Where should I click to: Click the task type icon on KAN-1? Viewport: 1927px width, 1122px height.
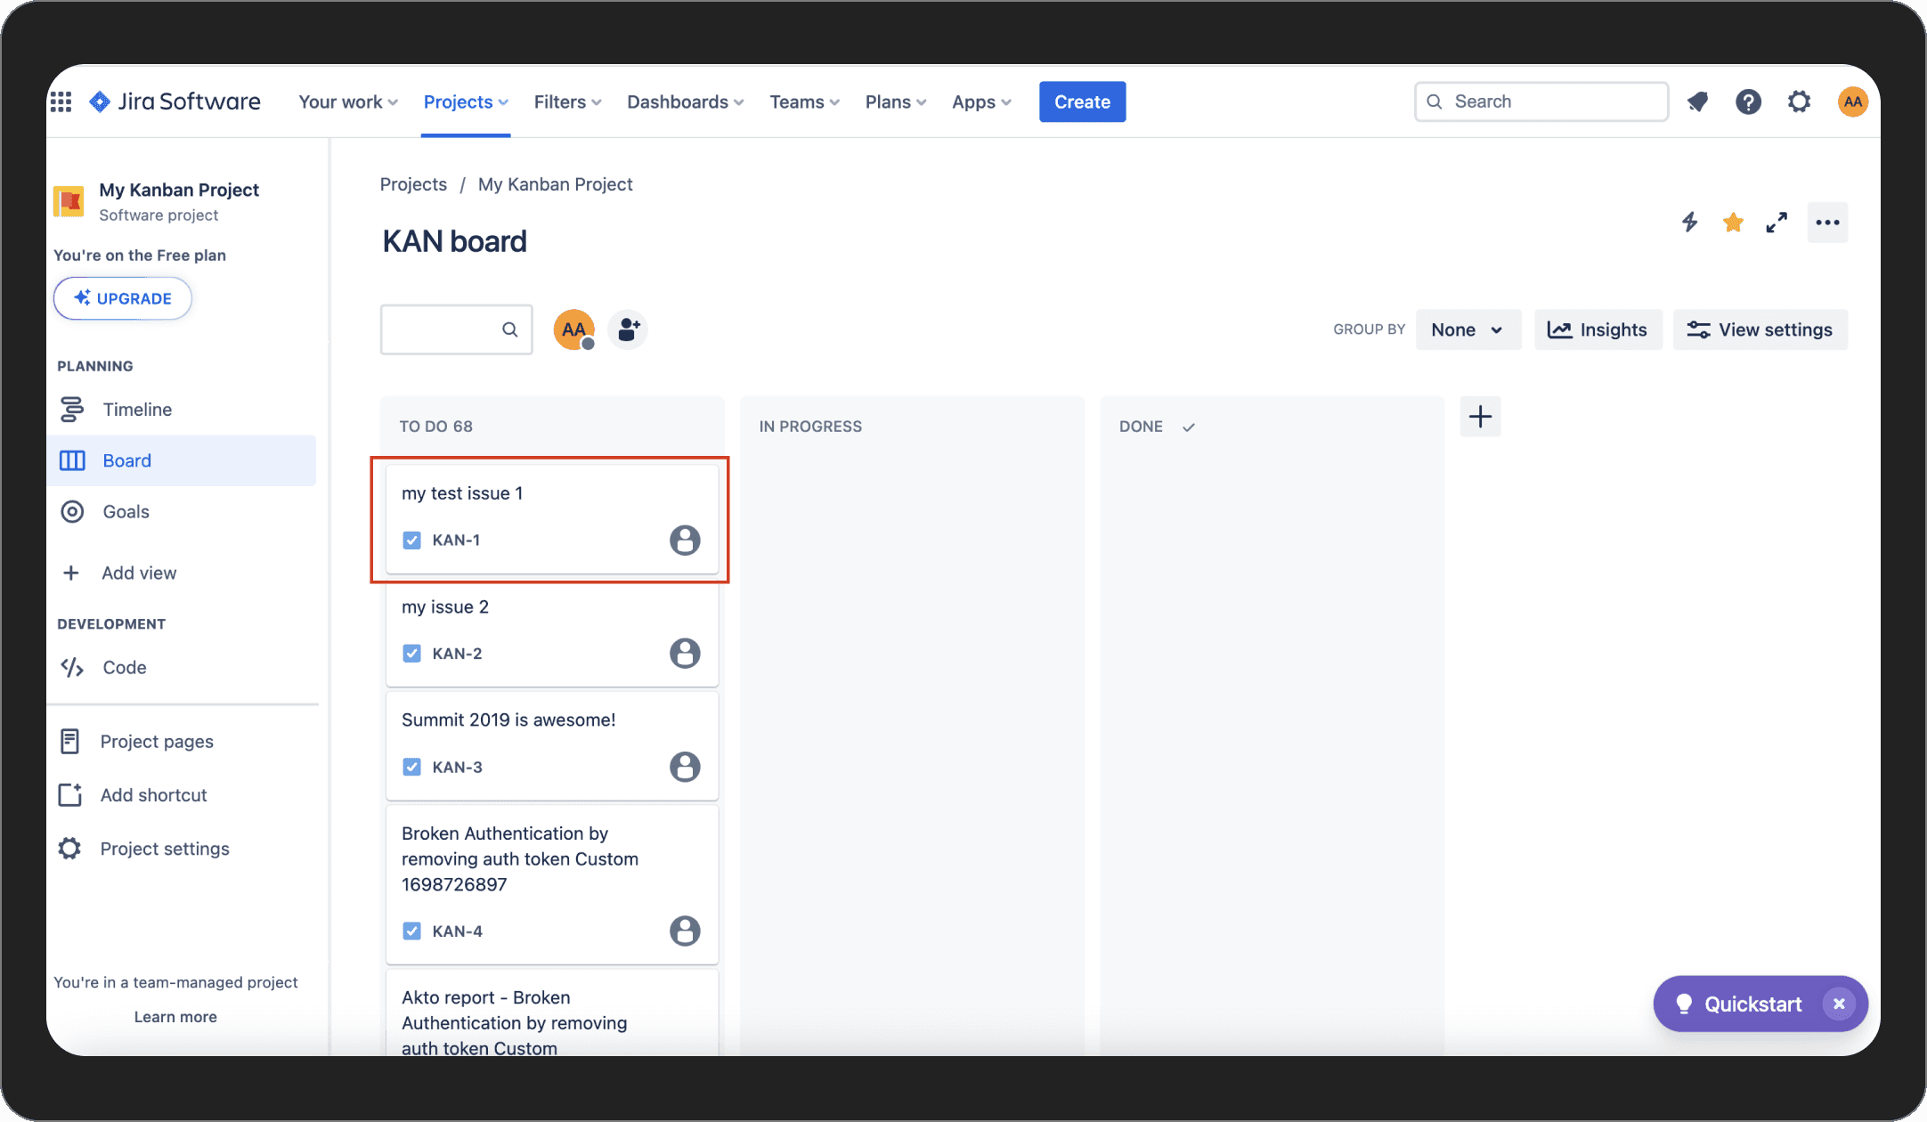coord(411,540)
